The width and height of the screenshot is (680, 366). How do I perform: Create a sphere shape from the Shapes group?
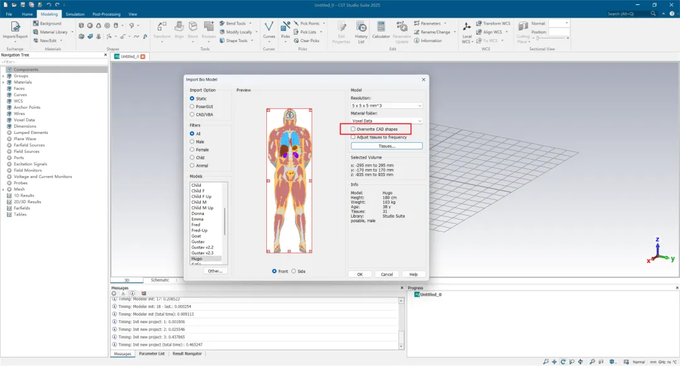click(x=90, y=26)
